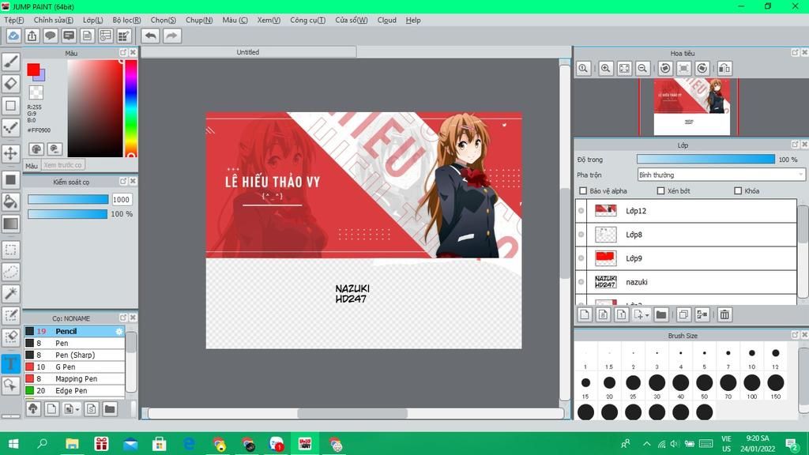This screenshot has width=809, height=455.
Task: Open Pencil brush settings gear
Action: [x=119, y=331]
